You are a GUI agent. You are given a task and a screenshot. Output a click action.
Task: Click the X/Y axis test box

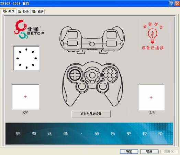(26, 97)
